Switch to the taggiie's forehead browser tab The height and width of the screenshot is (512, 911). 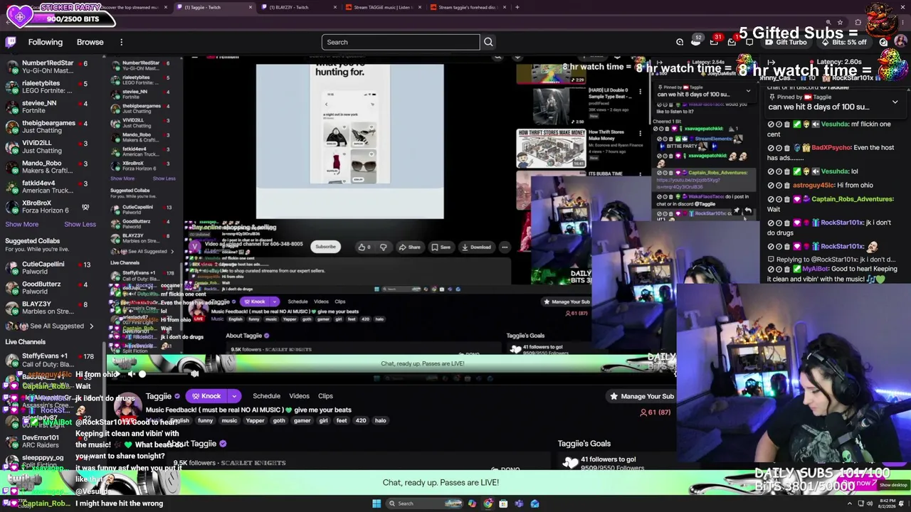tap(467, 7)
